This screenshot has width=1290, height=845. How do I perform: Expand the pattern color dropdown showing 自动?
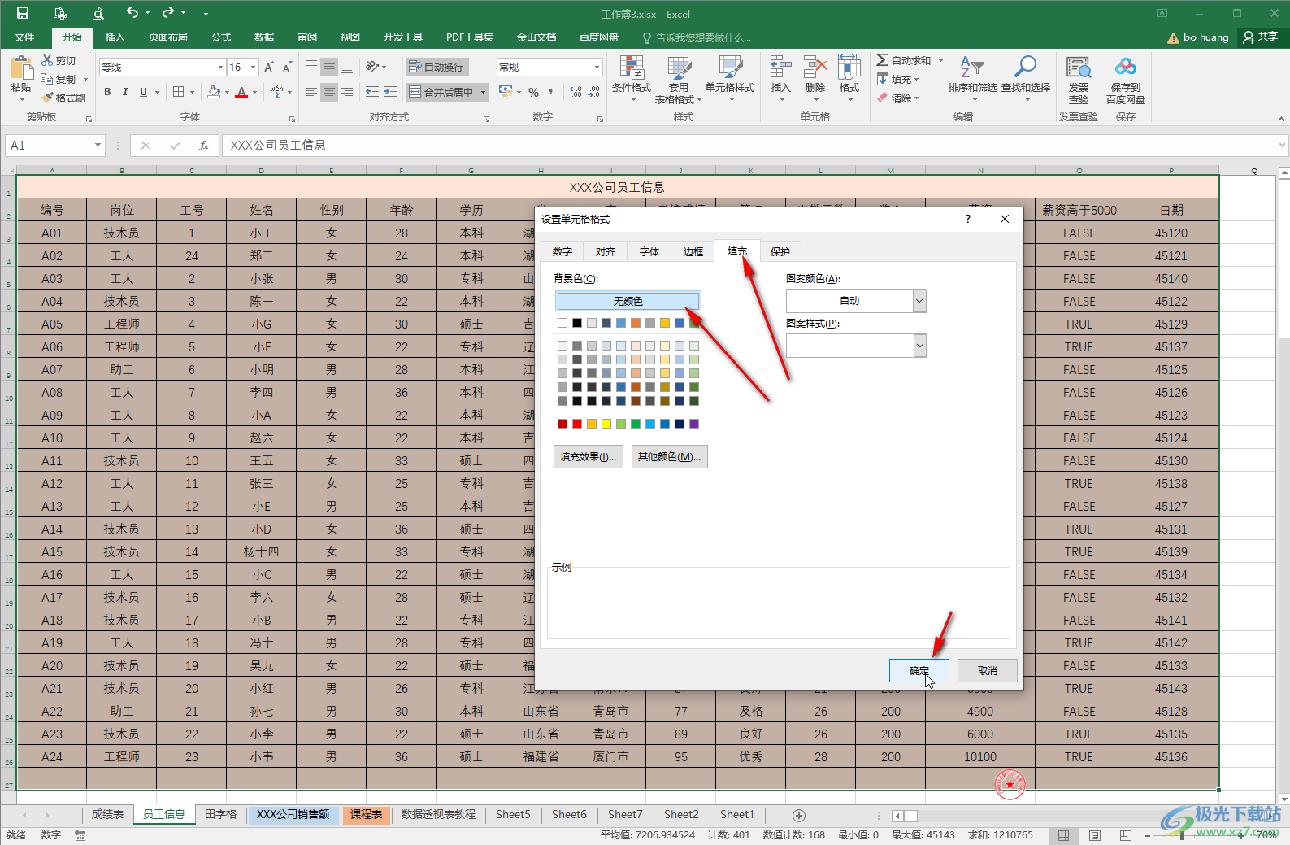point(919,301)
